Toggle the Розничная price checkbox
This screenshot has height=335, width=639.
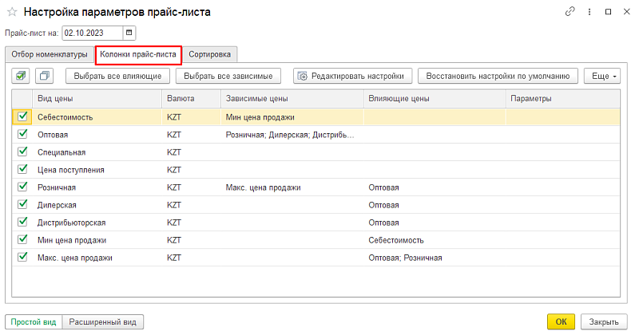pos(22,187)
